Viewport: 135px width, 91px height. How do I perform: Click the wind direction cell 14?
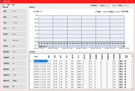coord(68,79)
